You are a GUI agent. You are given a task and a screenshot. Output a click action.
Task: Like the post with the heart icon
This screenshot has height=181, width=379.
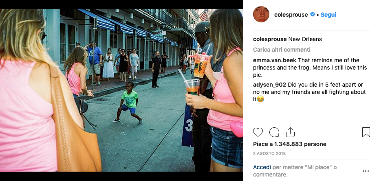coord(258,132)
